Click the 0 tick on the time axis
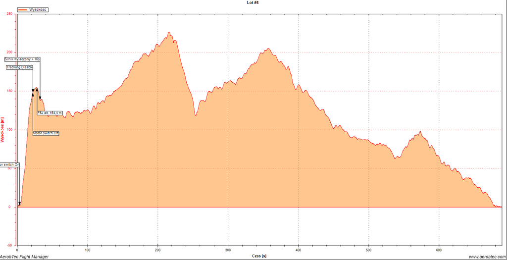 [17, 249]
